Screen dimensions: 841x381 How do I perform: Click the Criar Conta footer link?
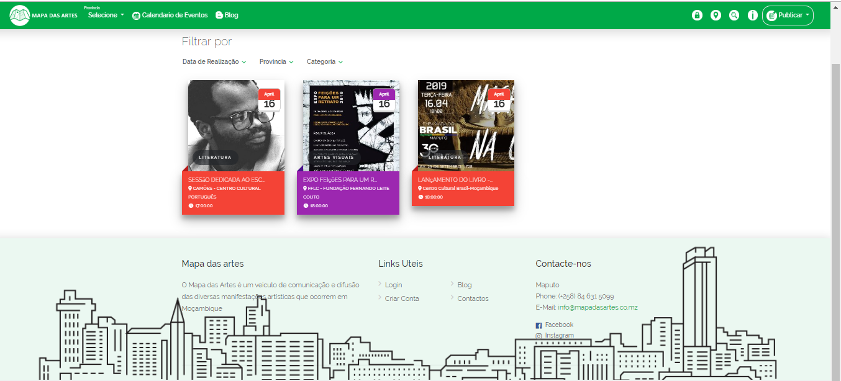pyautogui.click(x=402, y=298)
